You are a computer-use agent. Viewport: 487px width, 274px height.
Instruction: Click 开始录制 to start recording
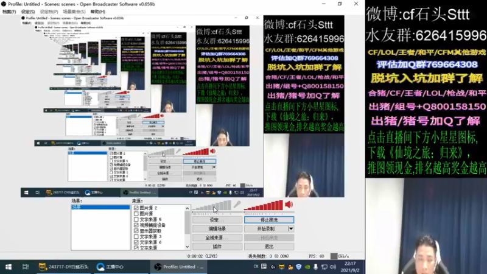click(x=266, y=229)
